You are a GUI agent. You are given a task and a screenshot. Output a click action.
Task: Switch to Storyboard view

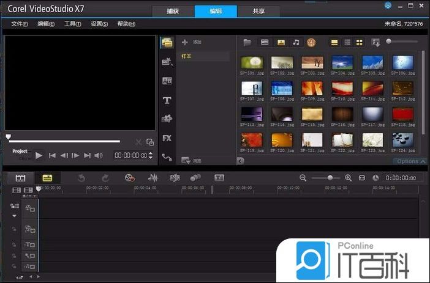click(21, 178)
